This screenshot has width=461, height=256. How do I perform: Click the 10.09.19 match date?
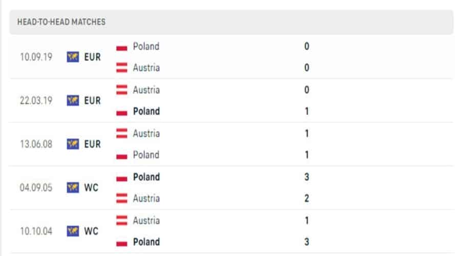36,57
